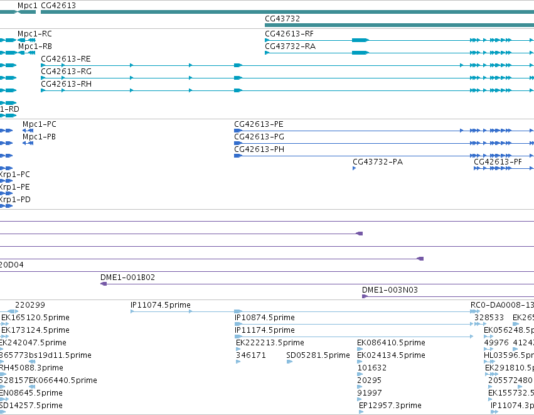This screenshot has width=534, height=415.
Task: Select transcript Mpc1-RB
Action: (35, 46)
